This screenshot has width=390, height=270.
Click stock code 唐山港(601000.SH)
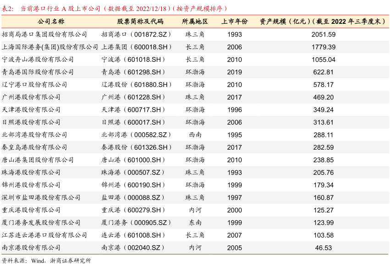133,160
